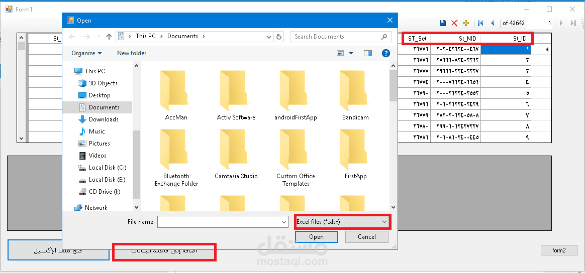Click the change view icon
Image resolution: width=585 pixels, height=273 pixels.
click(340, 53)
